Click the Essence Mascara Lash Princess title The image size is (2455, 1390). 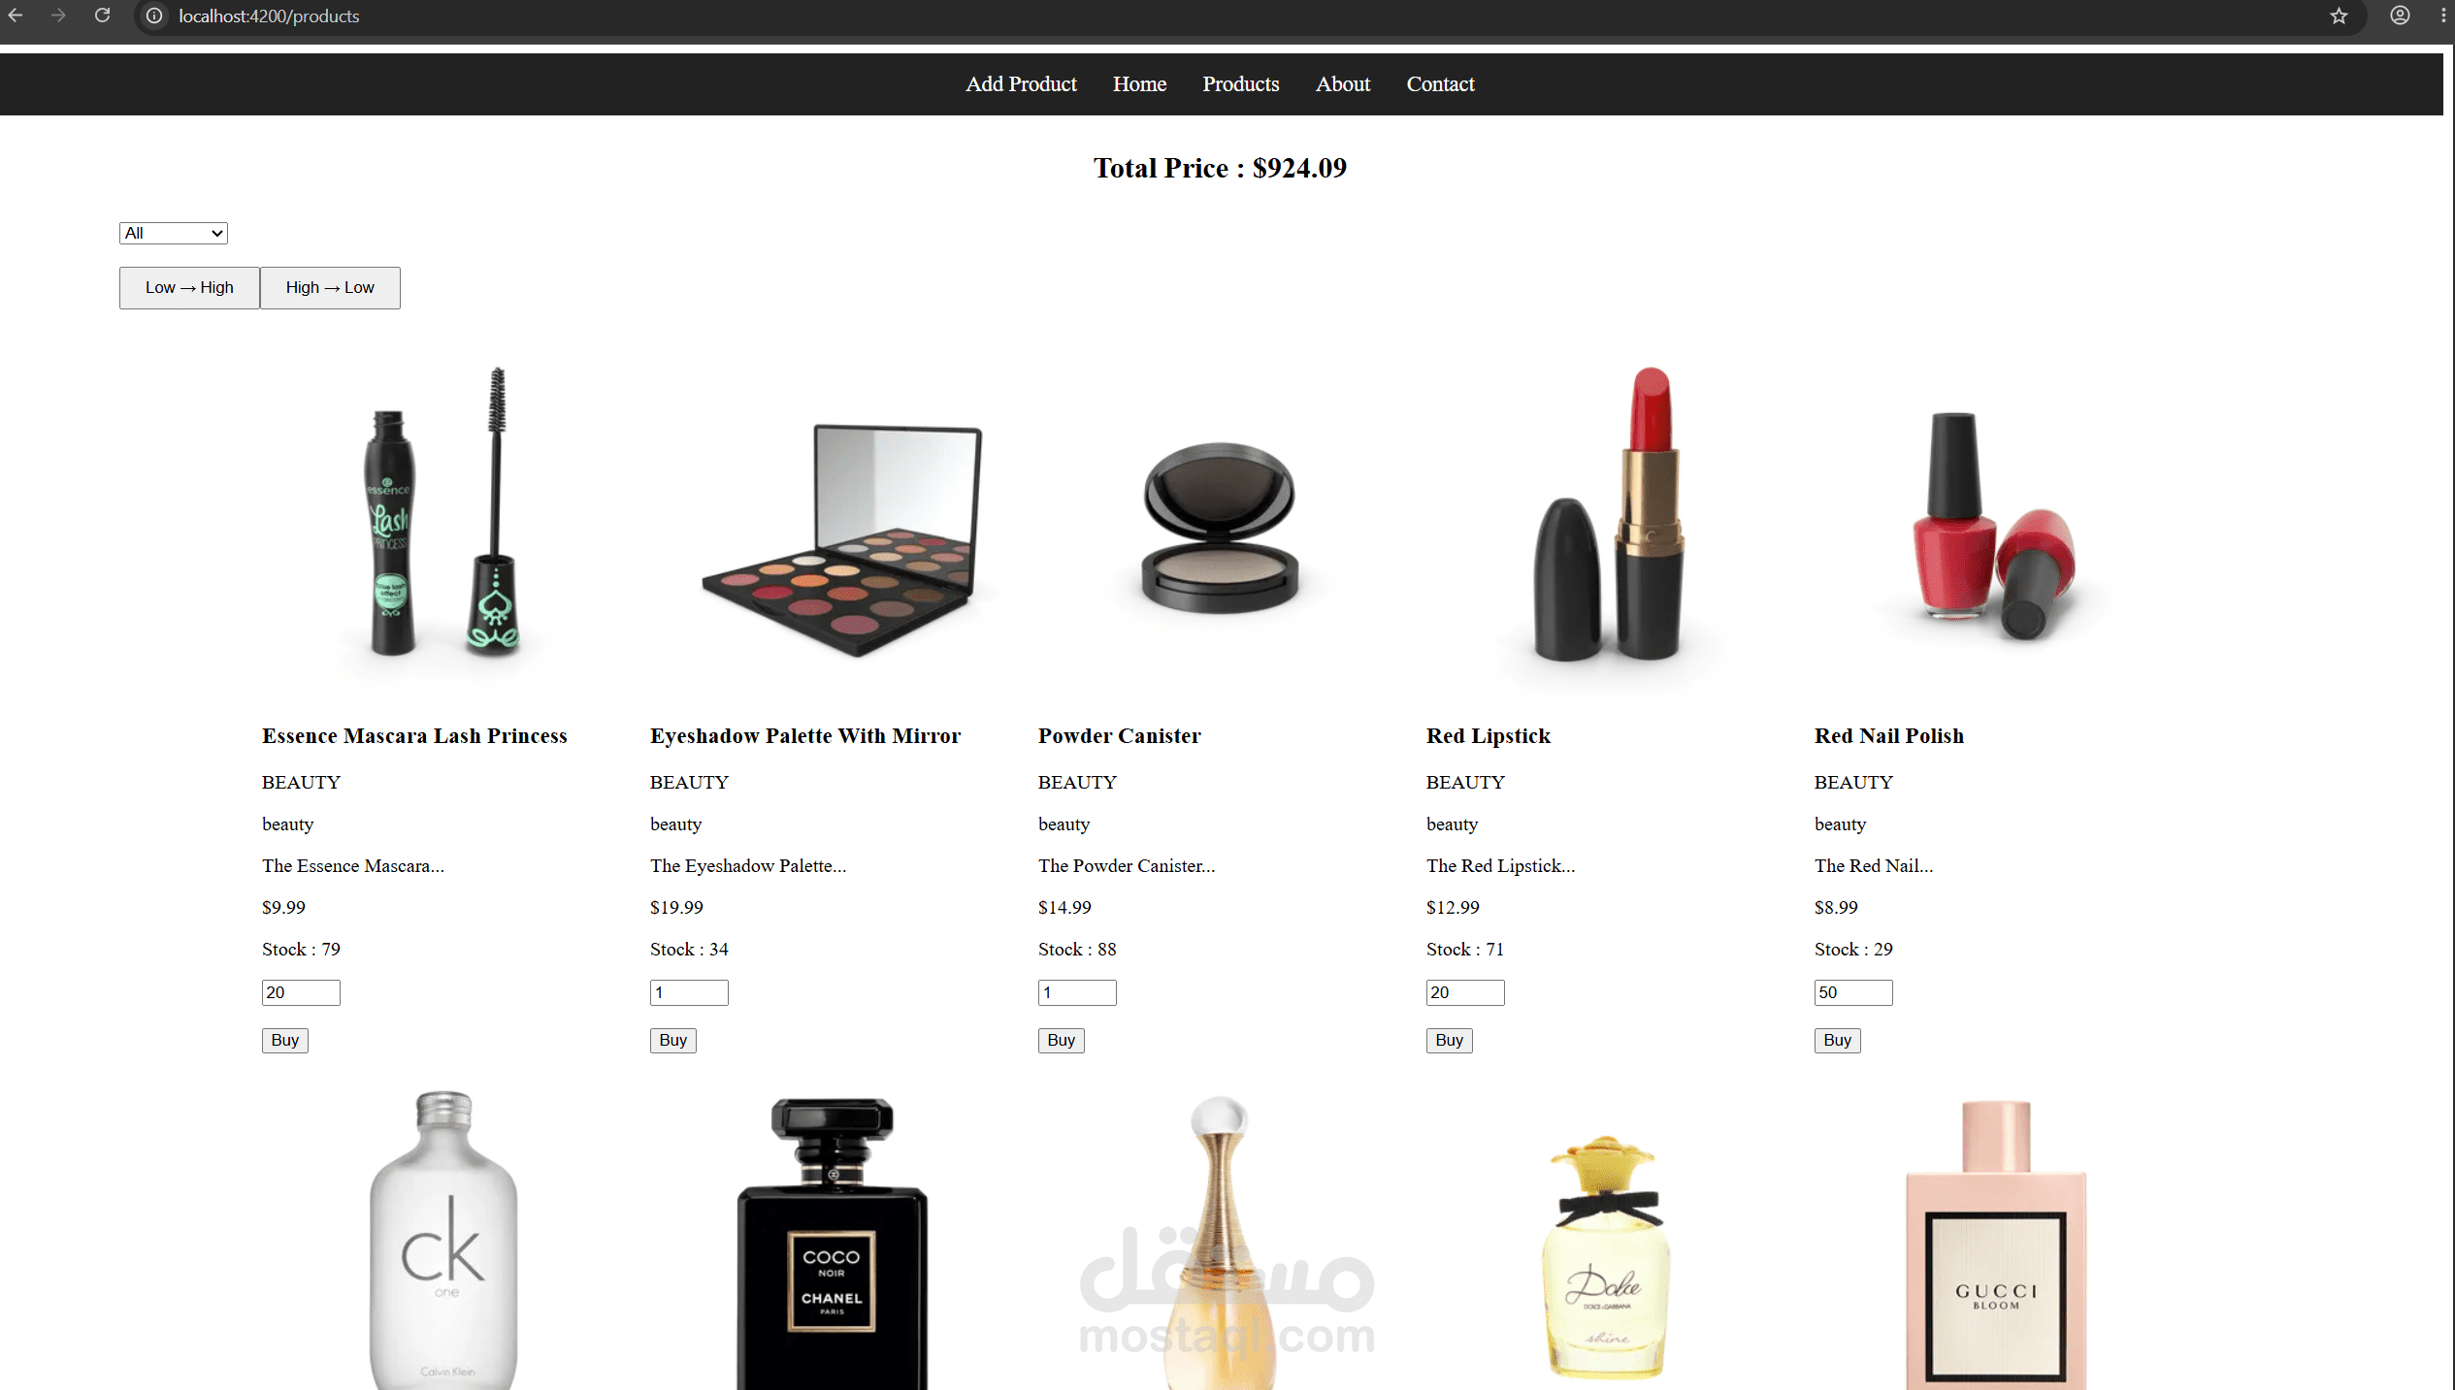414,736
